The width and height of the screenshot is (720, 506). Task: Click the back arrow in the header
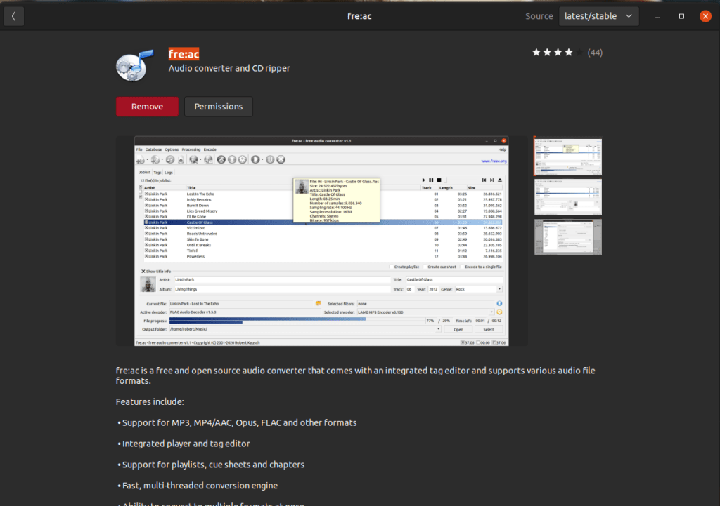pyautogui.click(x=14, y=15)
